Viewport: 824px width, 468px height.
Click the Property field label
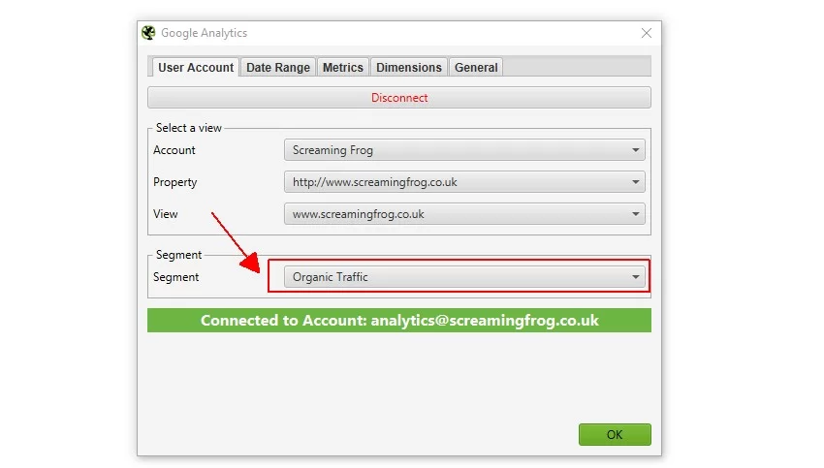[175, 182]
